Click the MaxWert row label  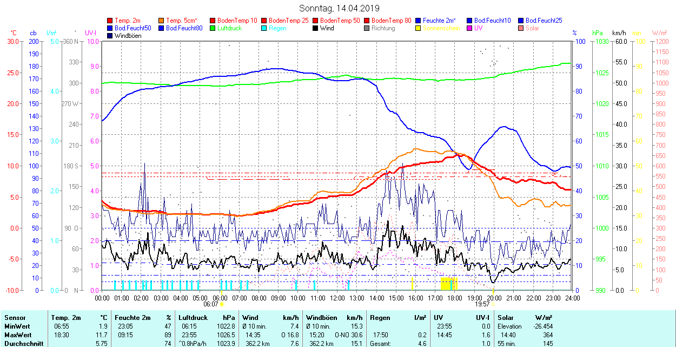[18, 335]
